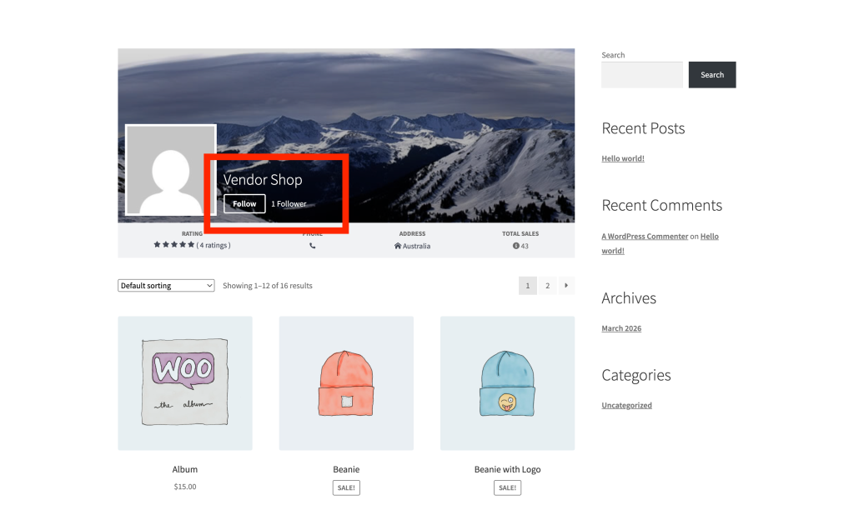Click the Recent Comments heading

pyautogui.click(x=661, y=205)
